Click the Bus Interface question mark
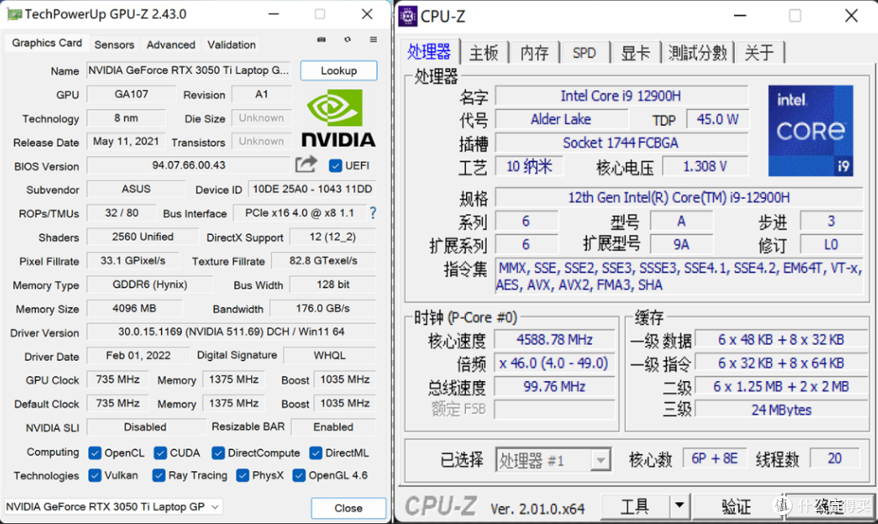Image resolution: width=878 pixels, height=524 pixels. pos(373,213)
